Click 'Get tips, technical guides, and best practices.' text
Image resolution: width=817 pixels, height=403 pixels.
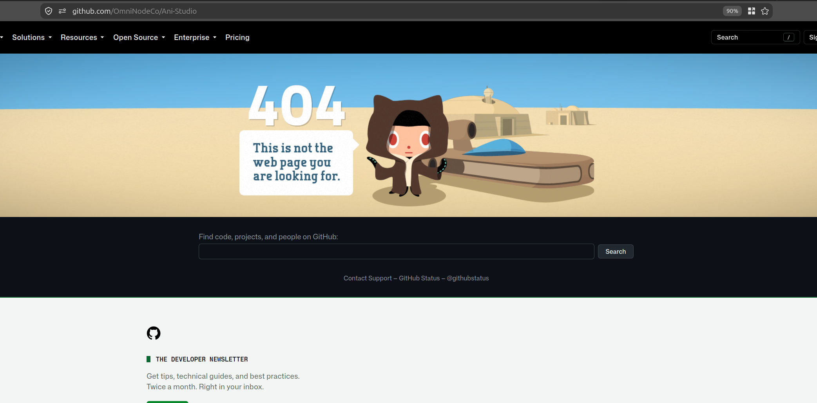tap(223, 376)
